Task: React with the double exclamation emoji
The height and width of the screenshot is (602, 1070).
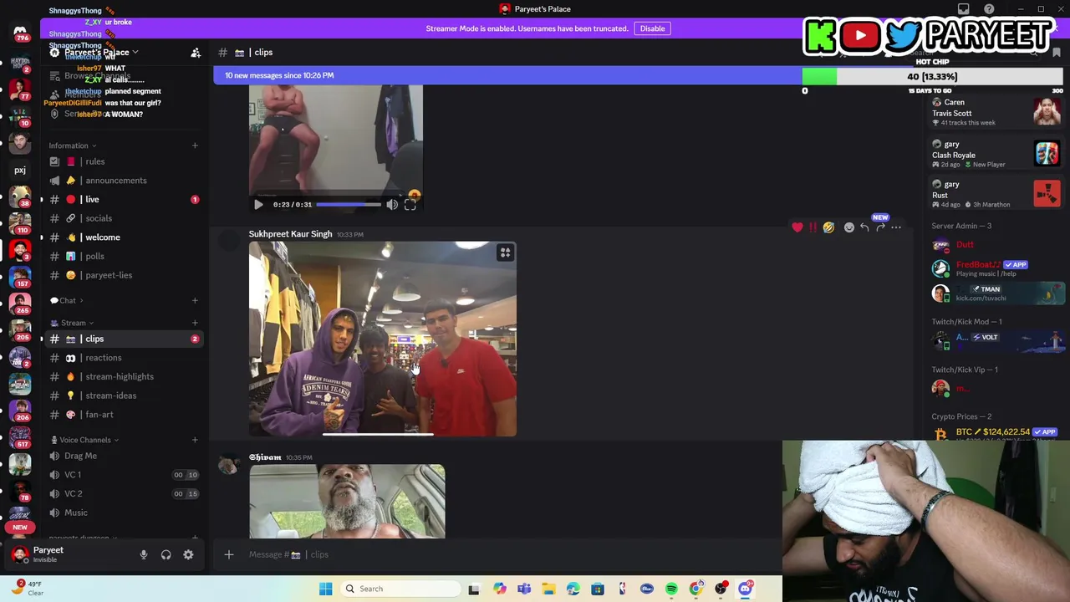Action: point(813,227)
